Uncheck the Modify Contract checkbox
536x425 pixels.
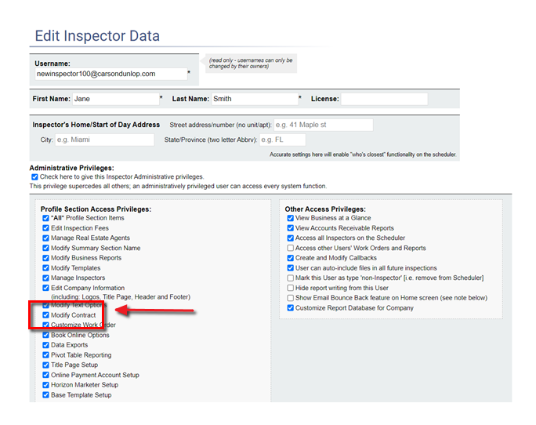coord(45,315)
